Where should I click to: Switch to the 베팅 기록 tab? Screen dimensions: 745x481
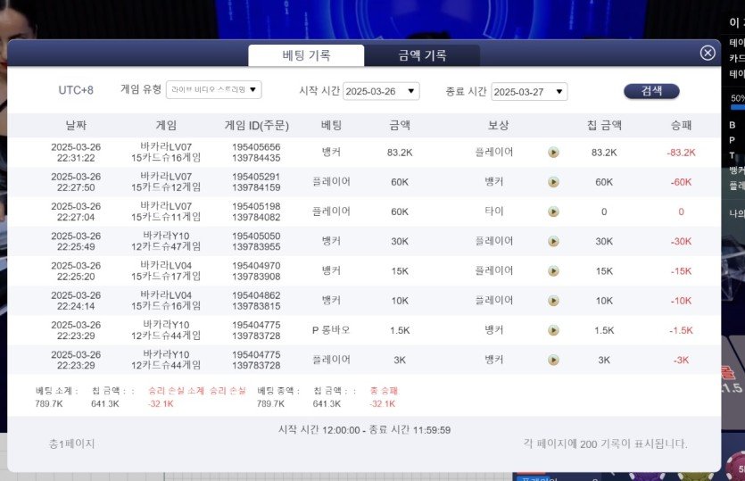(x=306, y=55)
